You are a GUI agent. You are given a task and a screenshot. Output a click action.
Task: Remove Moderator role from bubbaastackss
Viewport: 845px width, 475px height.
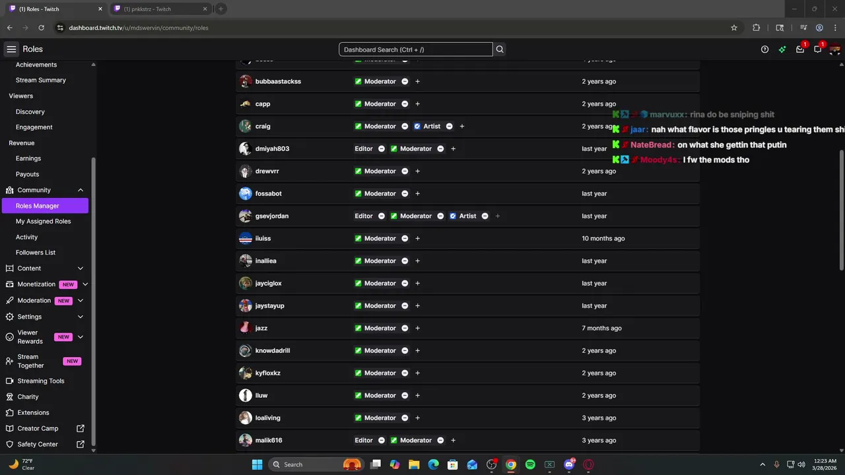[x=405, y=81]
